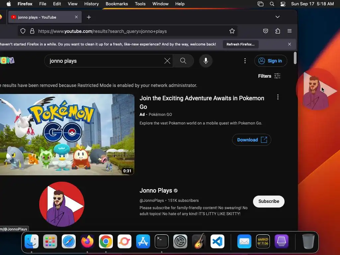The width and height of the screenshot is (340, 255).
Task: Open the Window menu
Action: [160, 4]
